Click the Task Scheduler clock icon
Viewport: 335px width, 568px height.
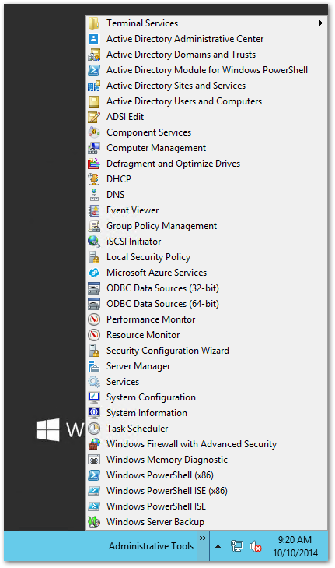[x=94, y=429]
